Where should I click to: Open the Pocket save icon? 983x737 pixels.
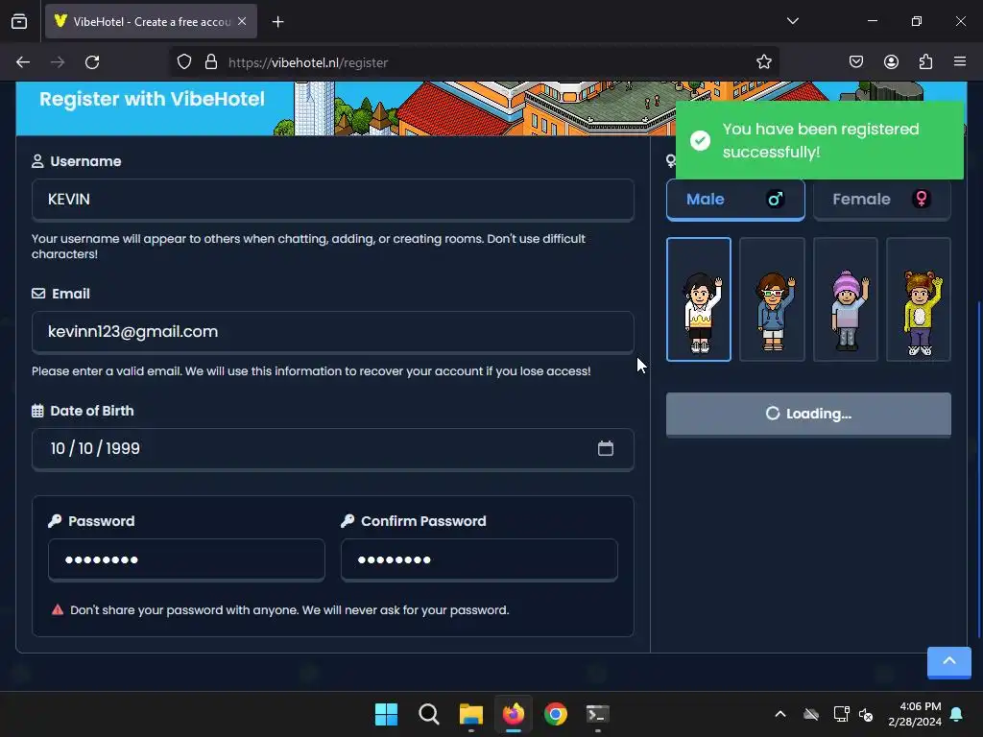[856, 62]
